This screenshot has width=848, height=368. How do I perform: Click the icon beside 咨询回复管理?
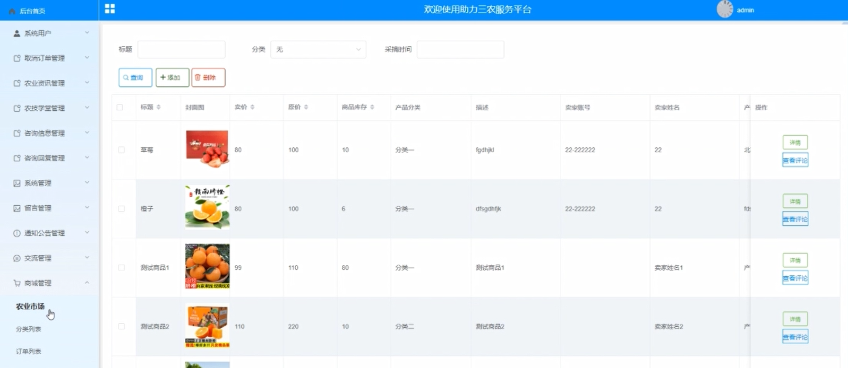17,158
